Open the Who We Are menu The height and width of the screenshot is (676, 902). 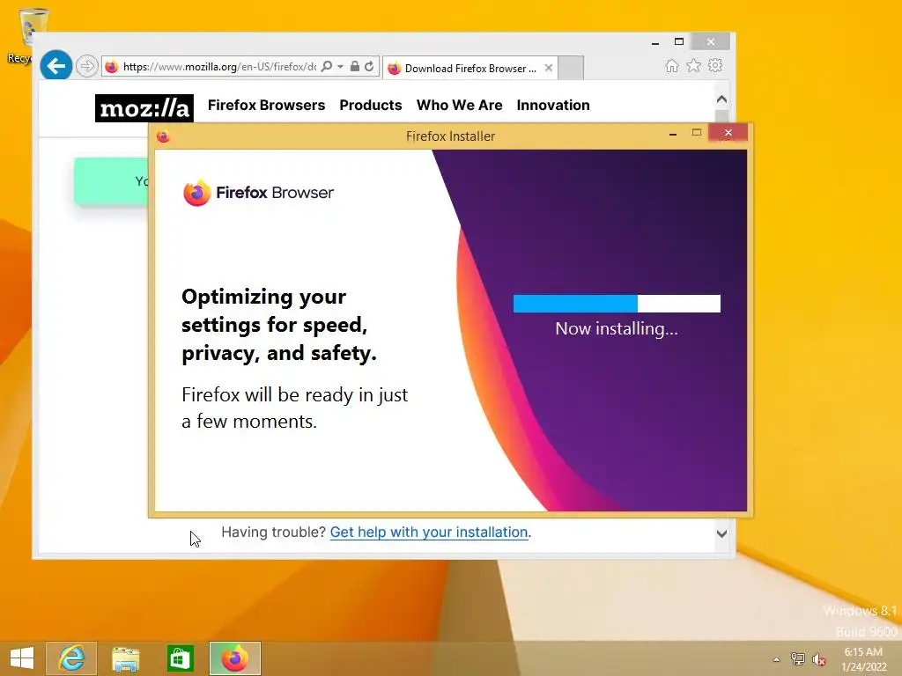(460, 106)
